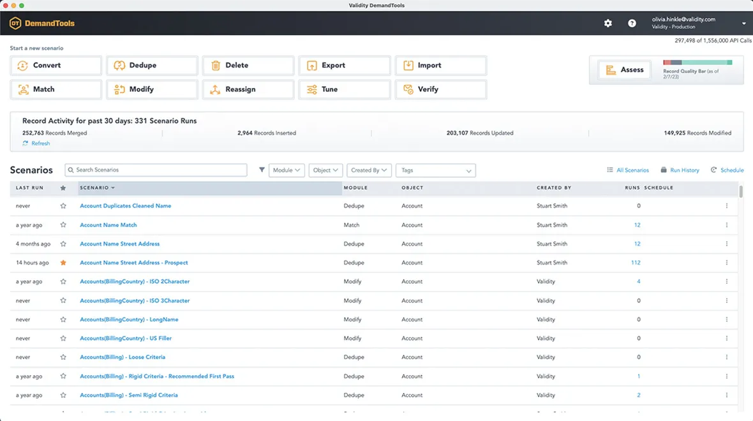Open the settings gear in the header

(608, 23)
